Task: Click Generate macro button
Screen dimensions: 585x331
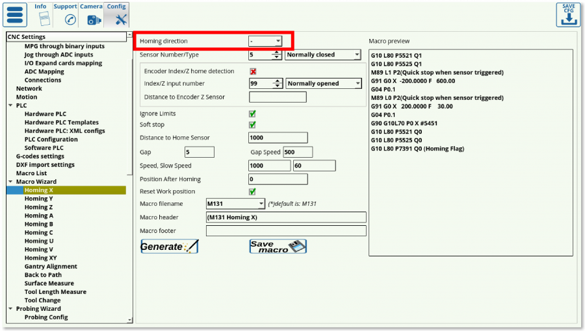Action: click(x=169, y=247)
